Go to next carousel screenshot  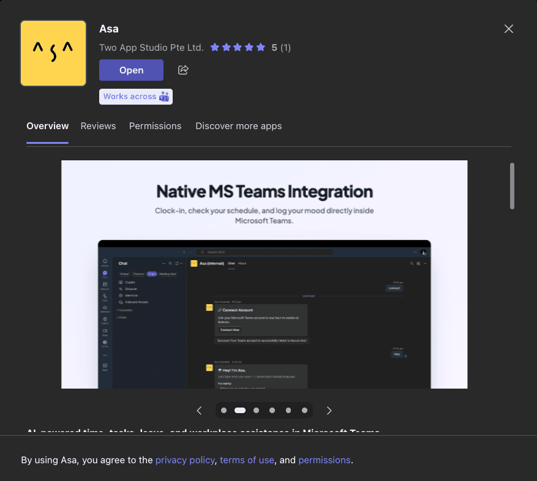tap(329, 411)
